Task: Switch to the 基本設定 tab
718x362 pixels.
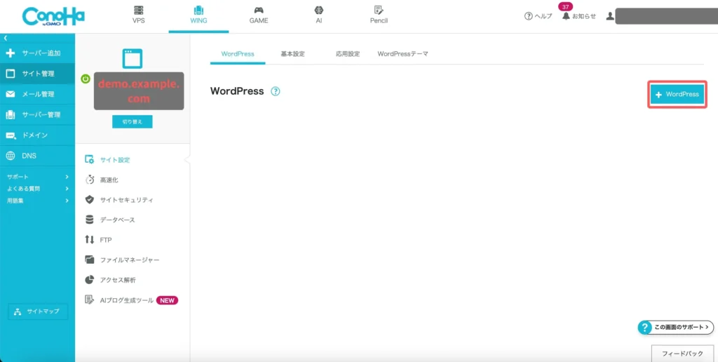Action: (x=292, y=53)
